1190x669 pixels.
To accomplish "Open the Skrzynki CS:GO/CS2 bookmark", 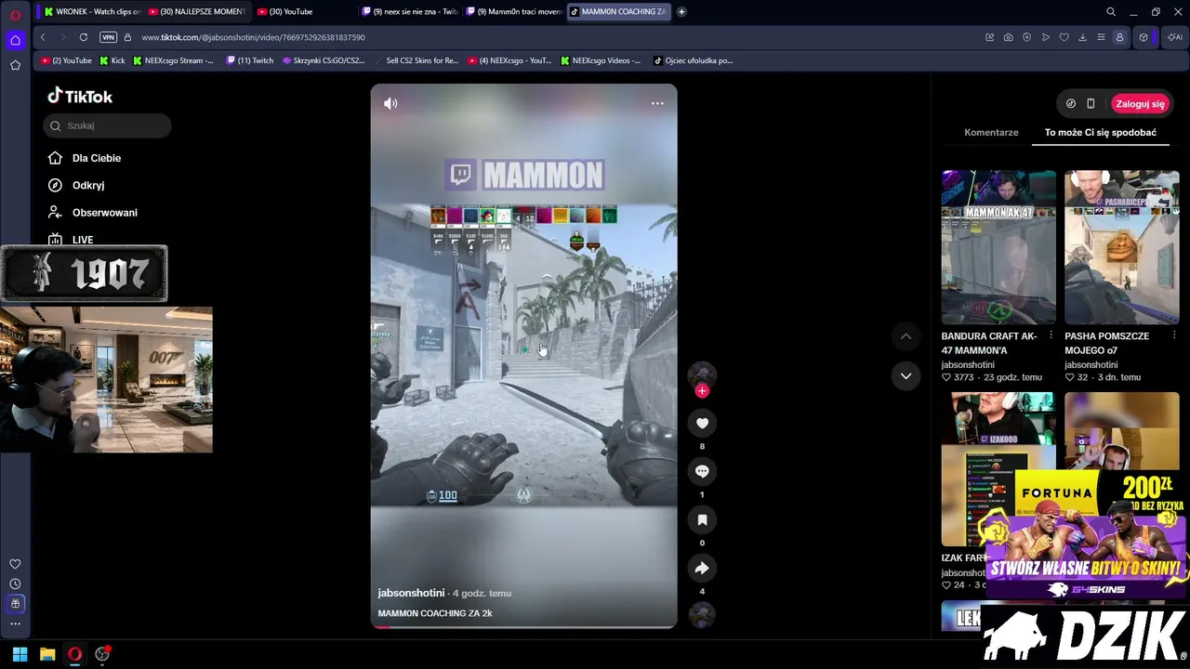I will pos(324,60).
